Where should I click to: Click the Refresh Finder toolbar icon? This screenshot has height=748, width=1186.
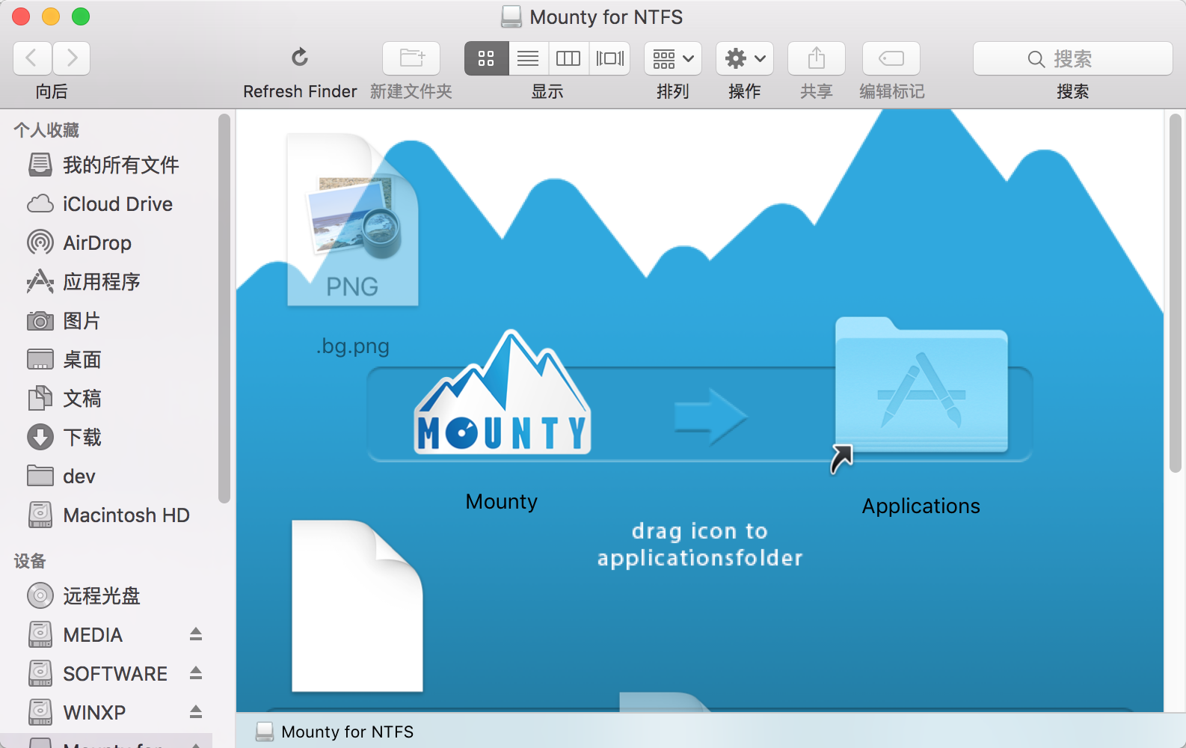click(300, 58)
